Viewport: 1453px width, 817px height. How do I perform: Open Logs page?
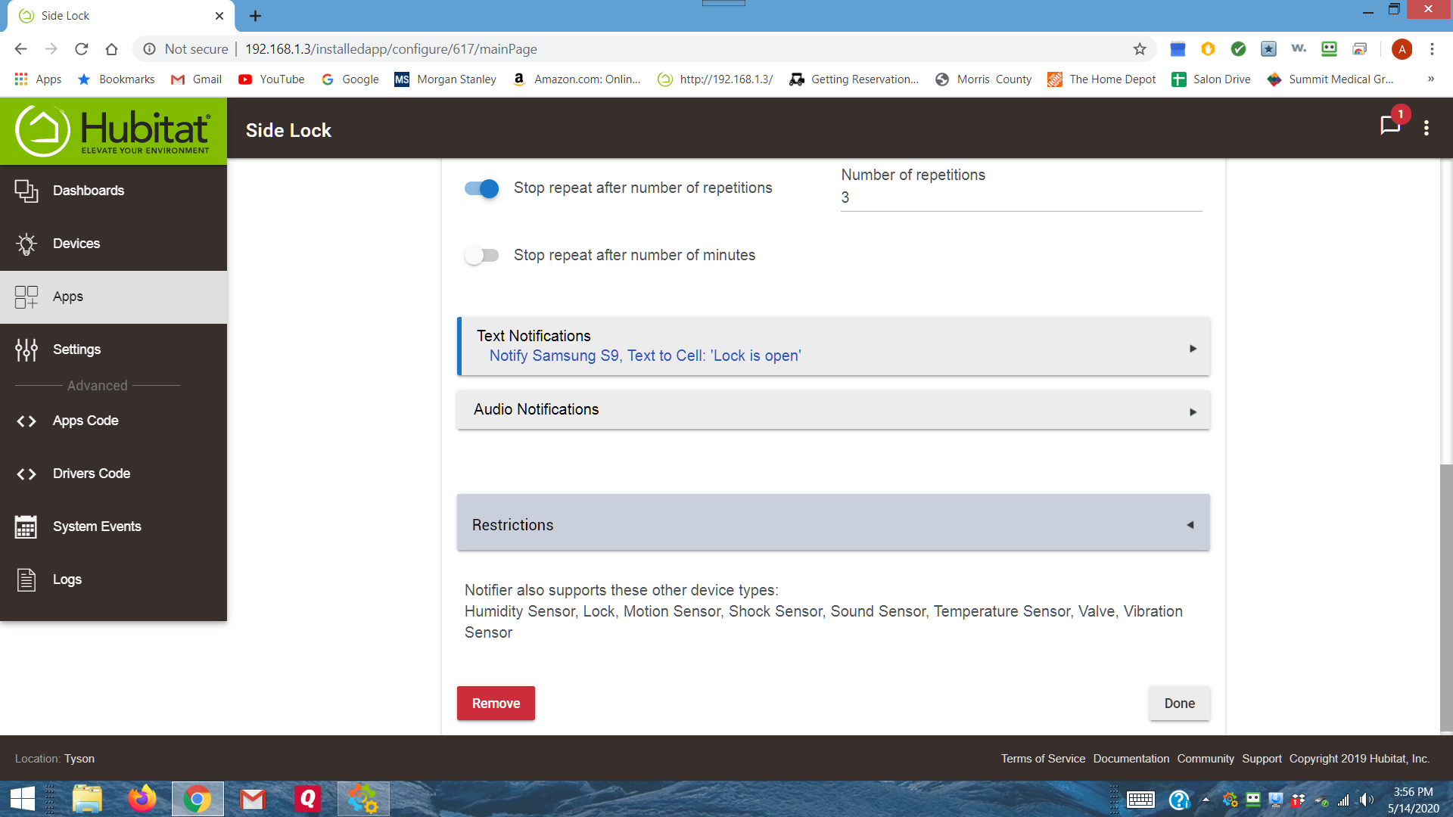click(114, 579)
